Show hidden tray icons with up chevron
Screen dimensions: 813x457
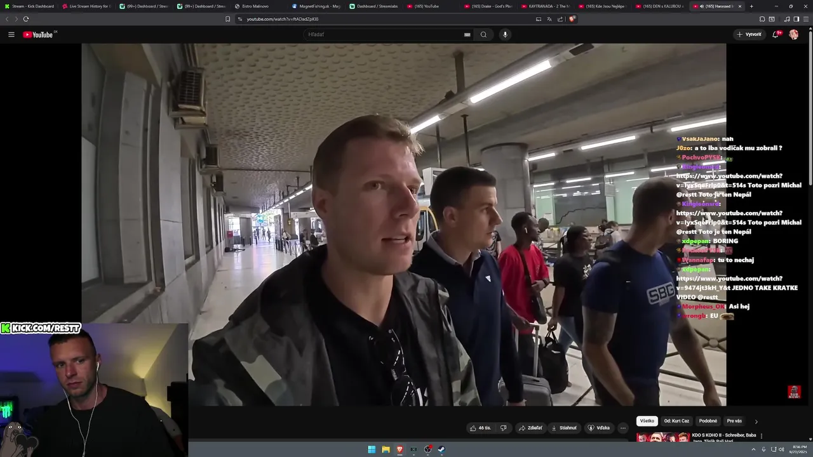pyautogui.click(x=754, y=449)
